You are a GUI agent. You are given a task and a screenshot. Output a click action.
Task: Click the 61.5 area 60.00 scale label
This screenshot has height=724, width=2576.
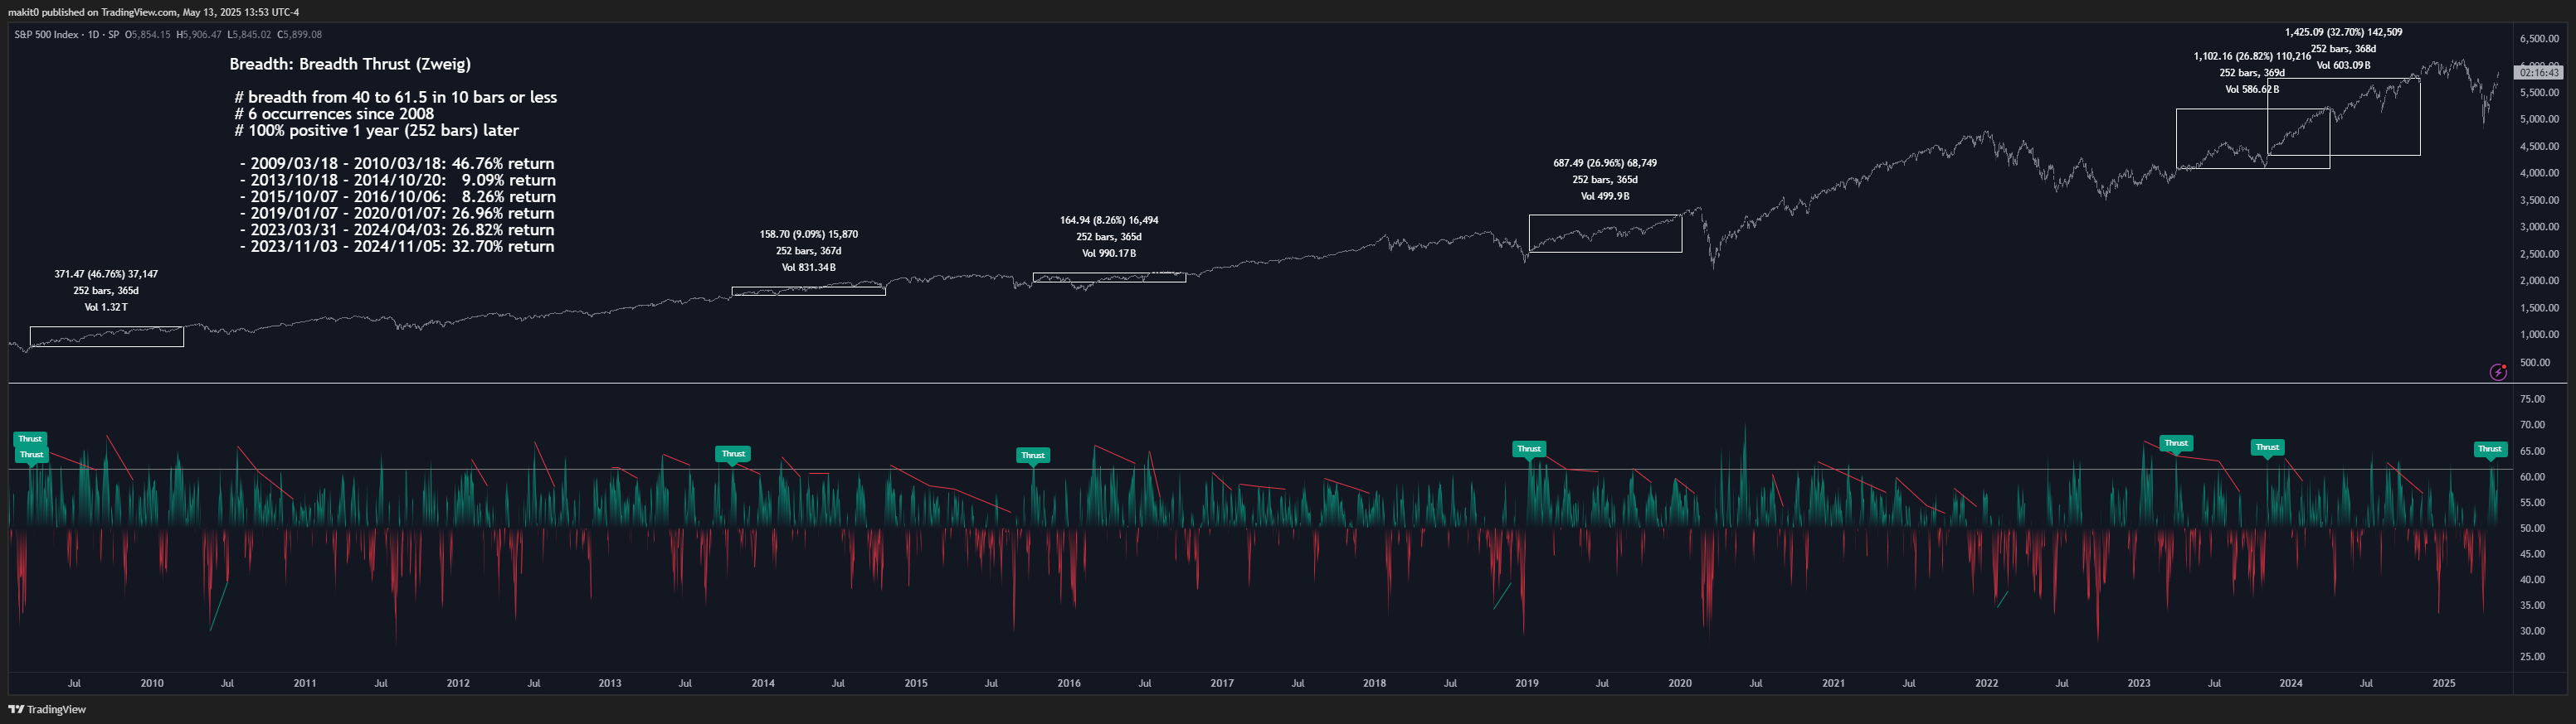[2532, 477]
